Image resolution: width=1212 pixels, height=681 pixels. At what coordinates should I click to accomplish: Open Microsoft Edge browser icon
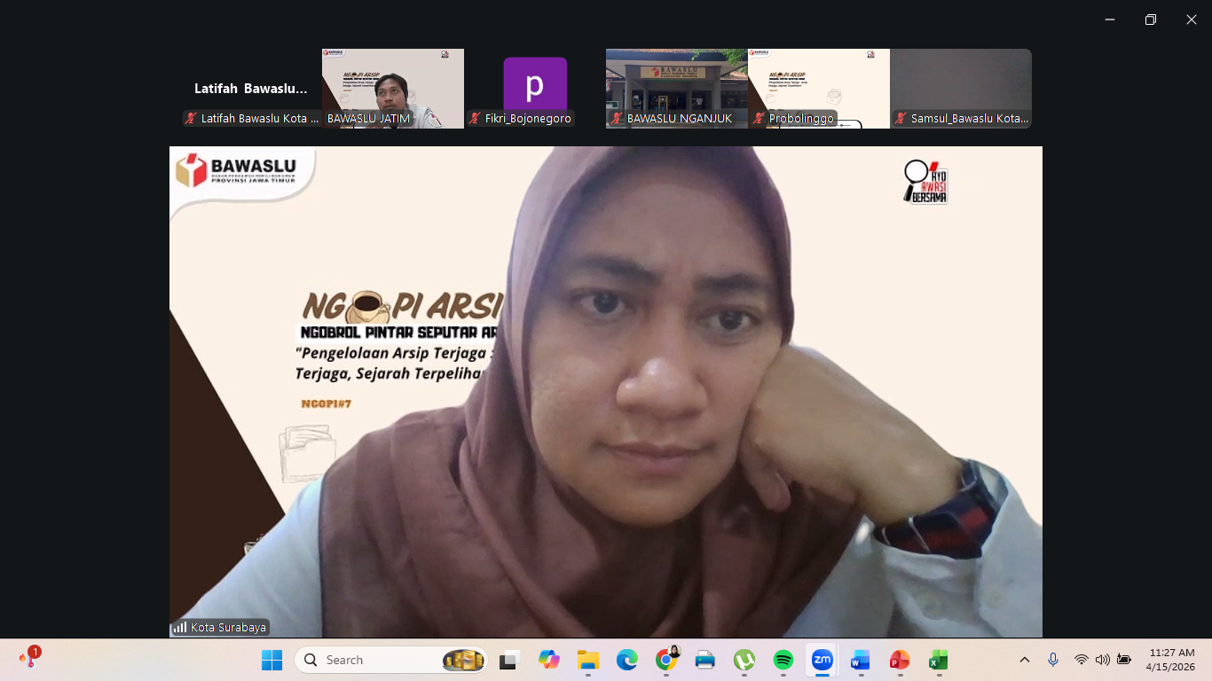coord(627,660)
